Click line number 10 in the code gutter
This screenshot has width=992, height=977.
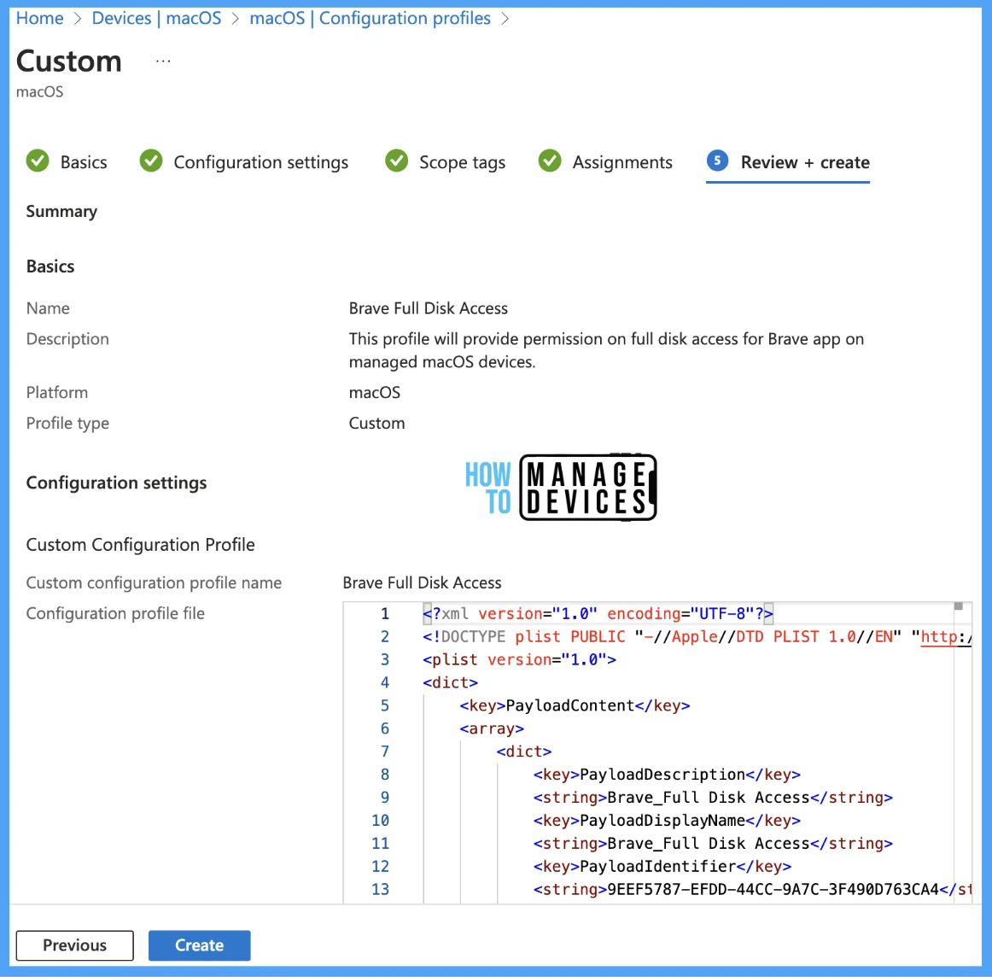coord(380,821)
